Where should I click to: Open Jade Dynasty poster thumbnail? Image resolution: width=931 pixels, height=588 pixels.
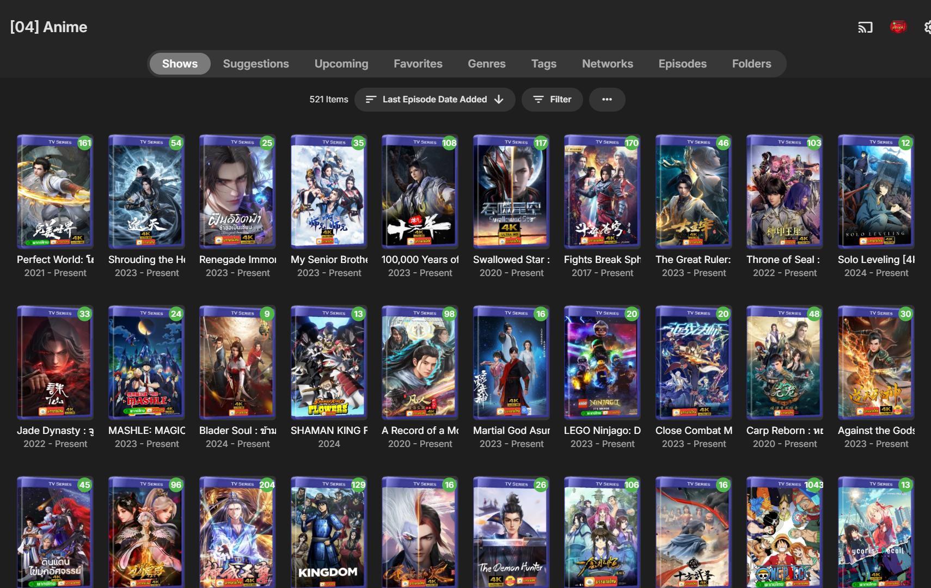[55, 363]
